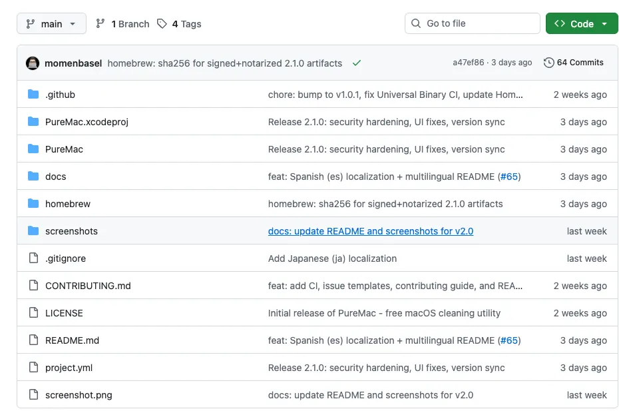Open the main branch selector dropdown
Screen dimensions: 619x411
[51, 24]
